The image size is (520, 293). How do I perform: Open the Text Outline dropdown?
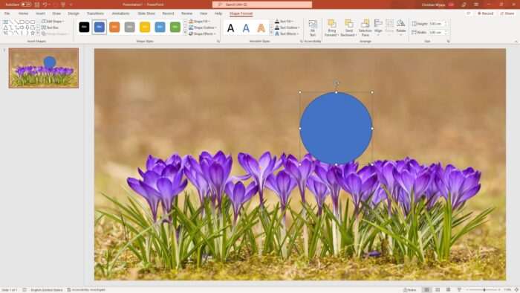(x=287, y=28)
